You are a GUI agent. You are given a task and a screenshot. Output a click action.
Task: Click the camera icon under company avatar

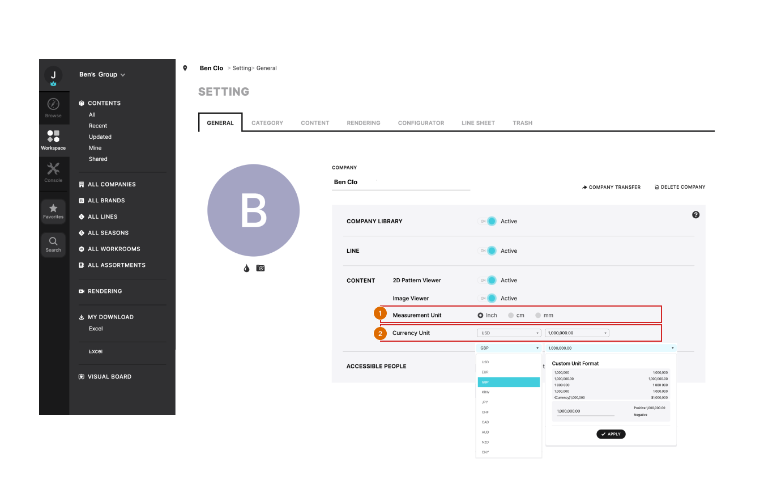261,268
